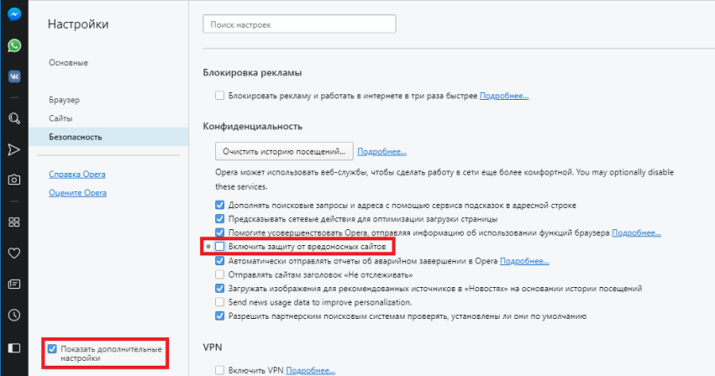This screenshot has width=715, height=376.
Task: Enable the 'Включить VPN' checkbox
Action: click(x=220, y=370)
